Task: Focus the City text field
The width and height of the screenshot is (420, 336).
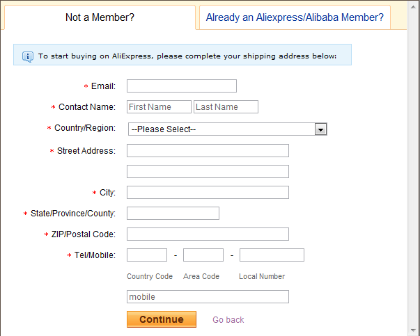Action: [x=208, y=193]
